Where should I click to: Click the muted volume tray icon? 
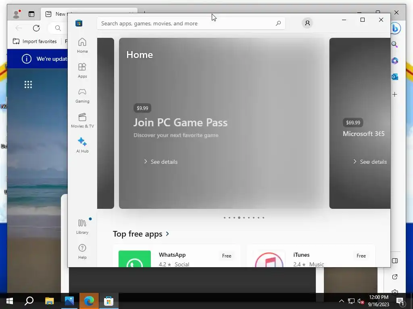point(361,301)
